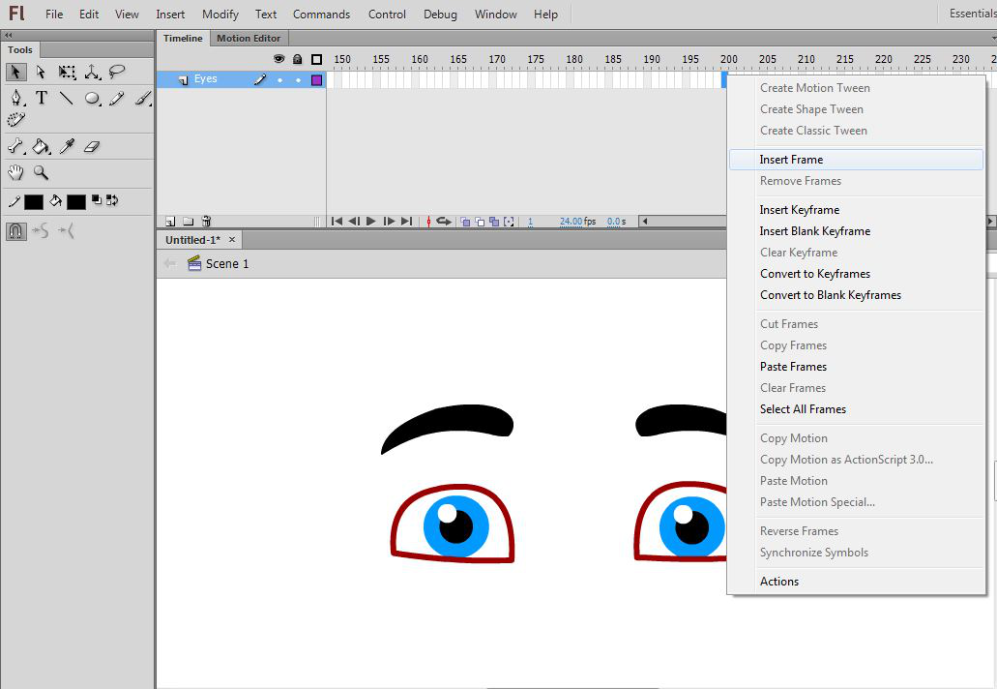Lock all layers with padlock icon
The width and height of the screenshot is (997, 689).
[x=297, y=59]
